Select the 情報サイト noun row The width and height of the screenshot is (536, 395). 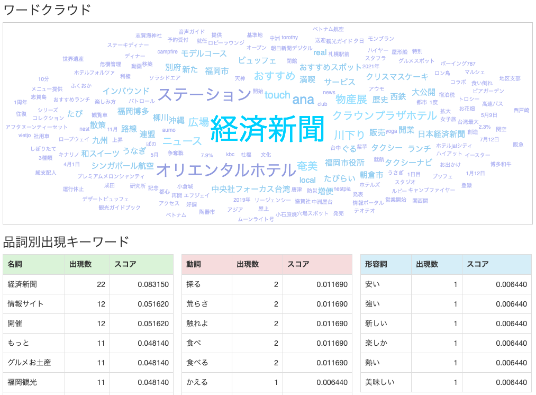pos(88,304)
